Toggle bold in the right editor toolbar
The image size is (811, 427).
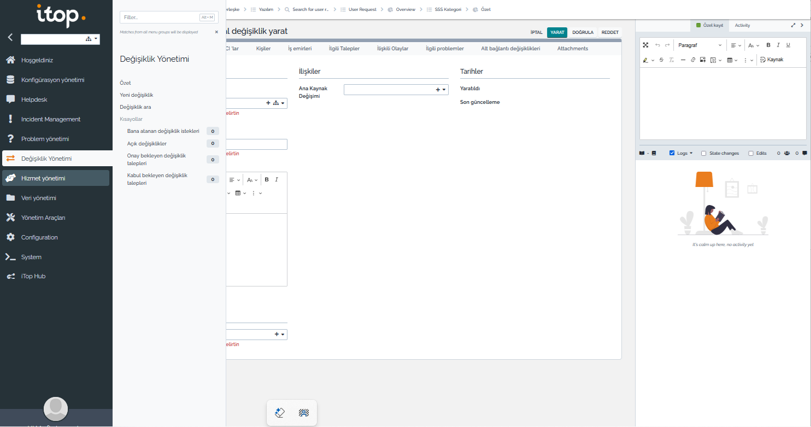[768, 45]
